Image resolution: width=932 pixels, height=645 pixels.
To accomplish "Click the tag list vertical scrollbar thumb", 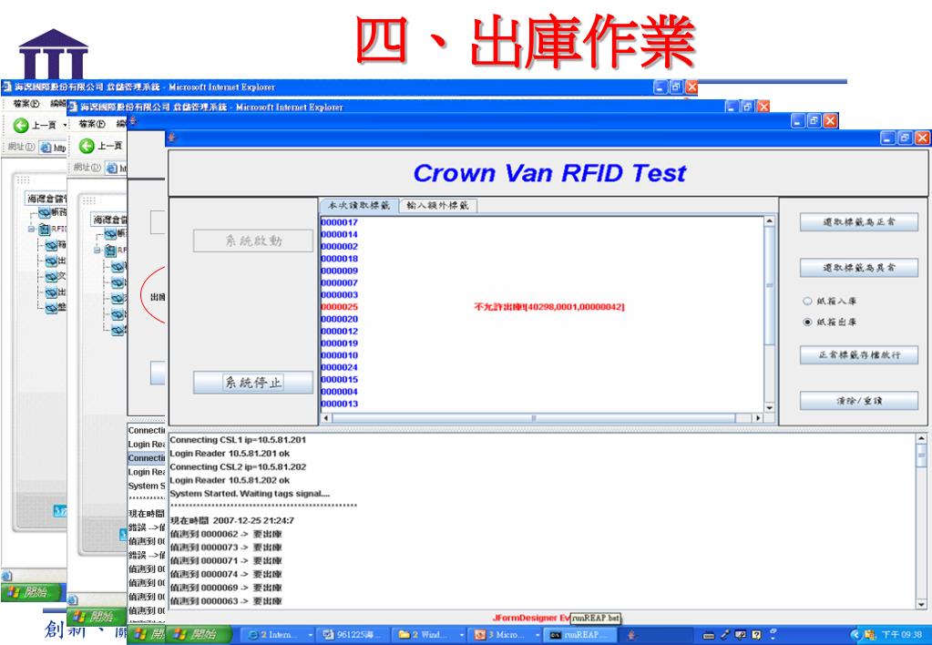I will pyautogui.click(x=769, y=286).
